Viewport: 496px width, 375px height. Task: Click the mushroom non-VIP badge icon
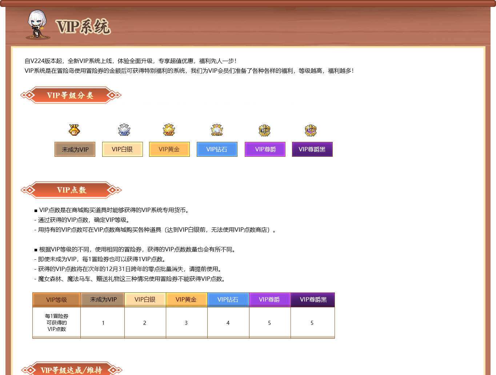74,130
